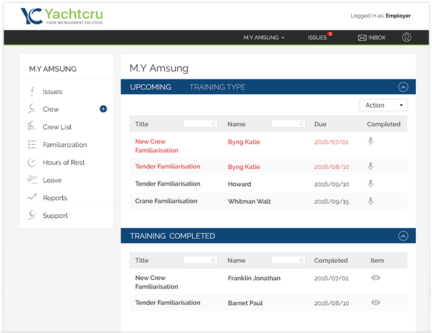
Task: Click the Employer login label
Action: coord(398,16)
